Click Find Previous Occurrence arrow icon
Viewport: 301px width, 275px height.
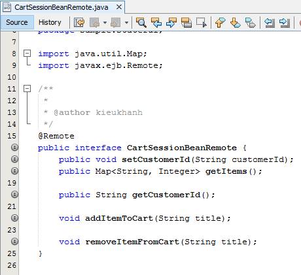click(x=156, y=22)
